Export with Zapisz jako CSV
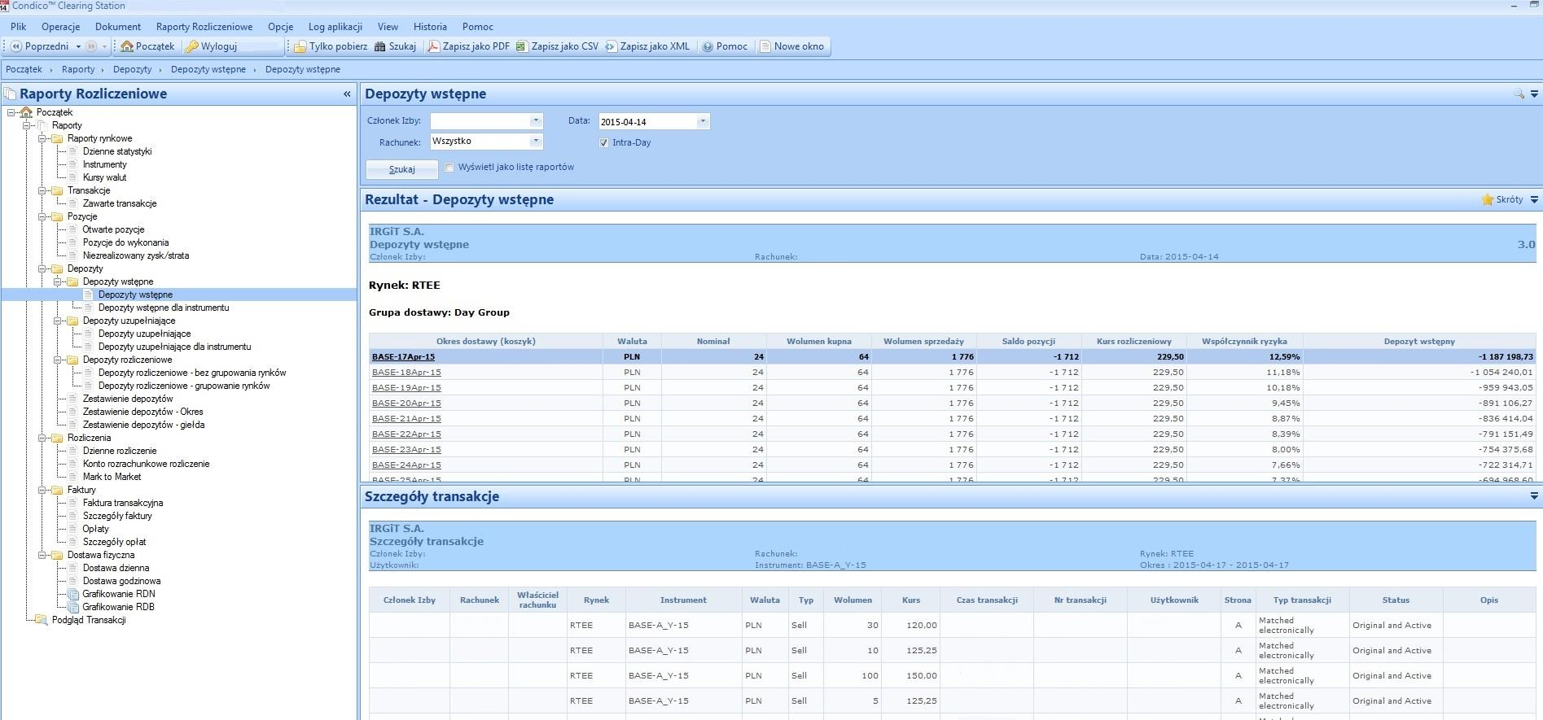 558,46
